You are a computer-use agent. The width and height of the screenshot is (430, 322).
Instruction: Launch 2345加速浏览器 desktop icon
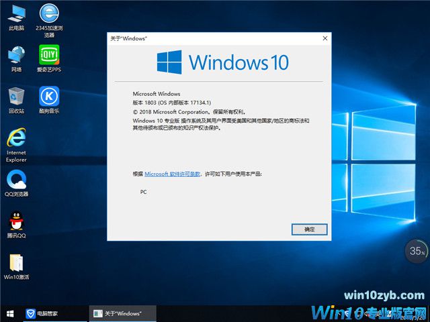tap(49, 21)
